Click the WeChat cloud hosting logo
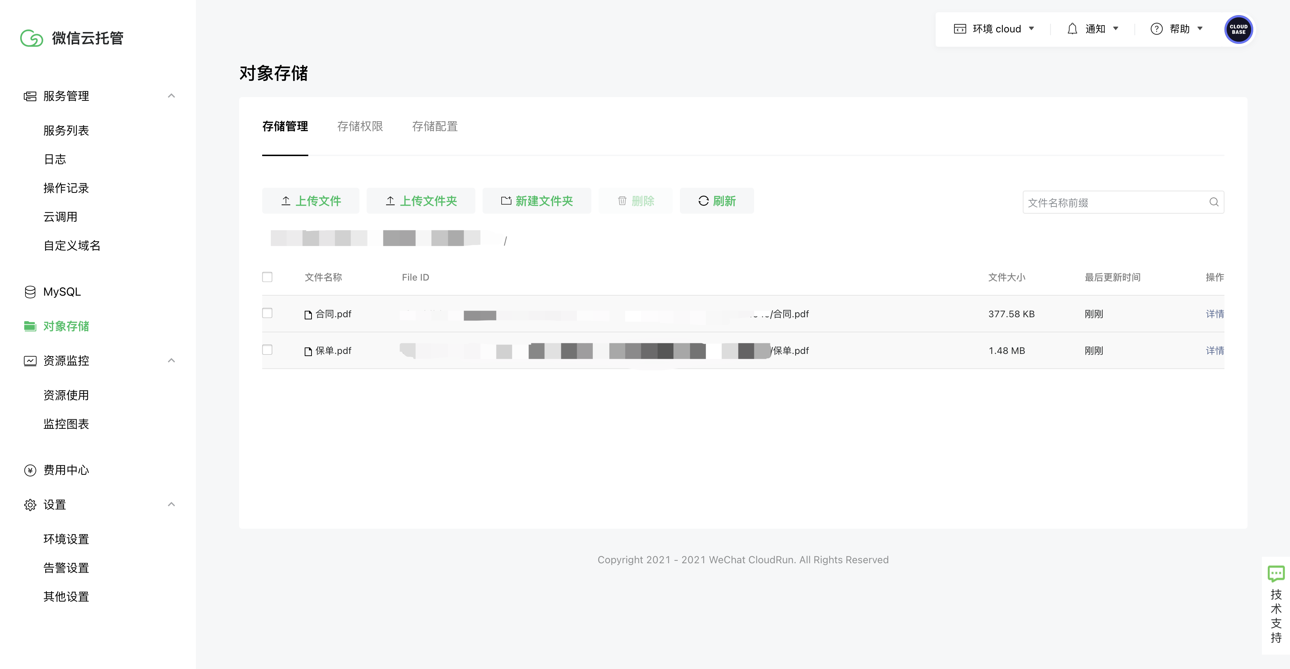Screen dimensions: 1290x669 (32, 38)
